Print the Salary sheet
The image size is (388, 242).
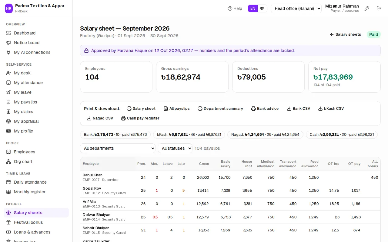click(141, 109)
